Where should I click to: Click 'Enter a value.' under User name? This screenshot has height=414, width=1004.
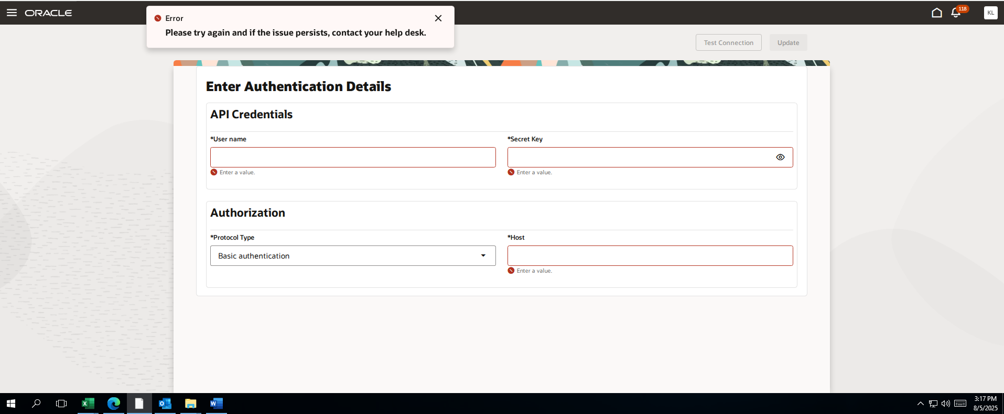[237, 172]
